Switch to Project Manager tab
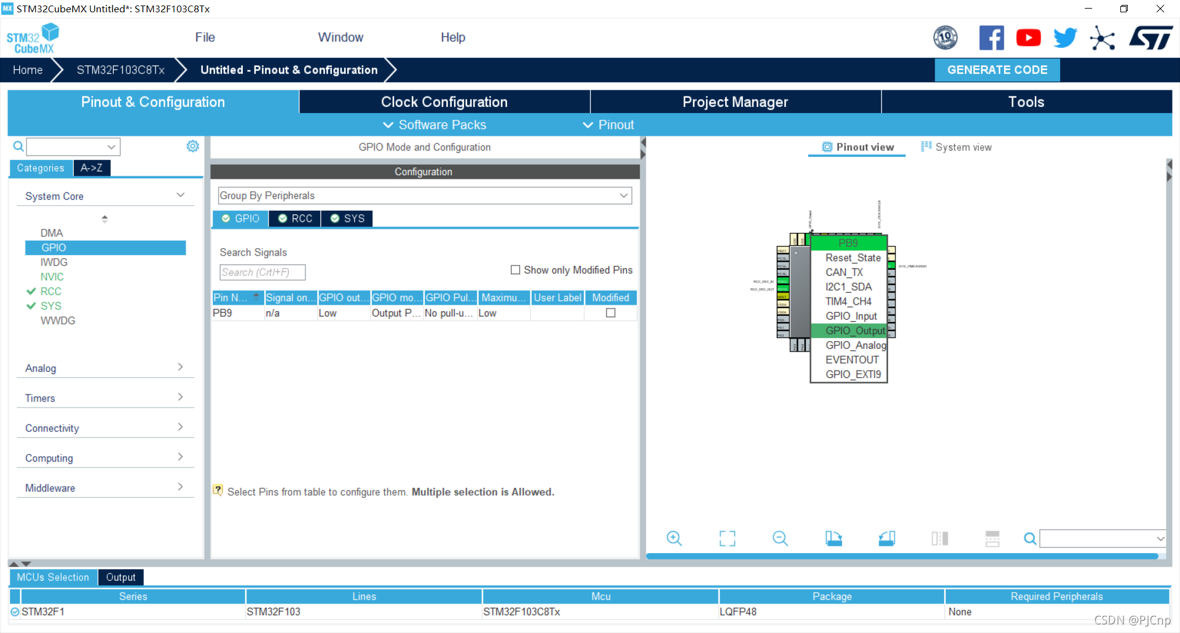 pos(735,102)
